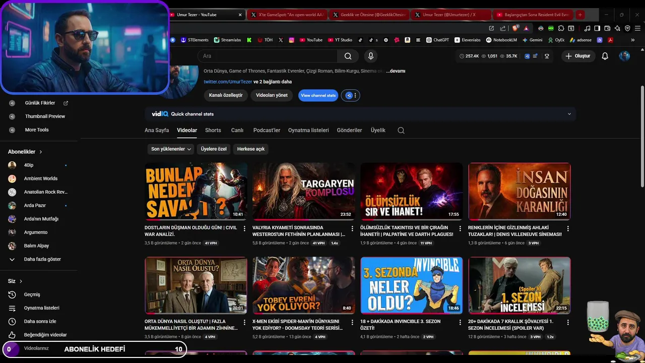645x363 pixels.
Task: Open Abonelikler section chevron
Action: point(41,152)
